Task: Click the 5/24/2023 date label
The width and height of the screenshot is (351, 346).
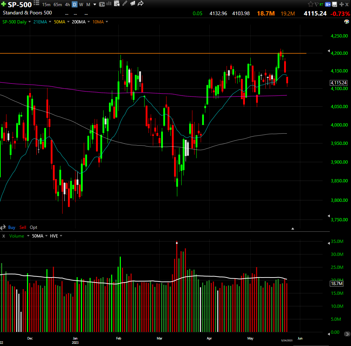Action: tap(287, 340)
